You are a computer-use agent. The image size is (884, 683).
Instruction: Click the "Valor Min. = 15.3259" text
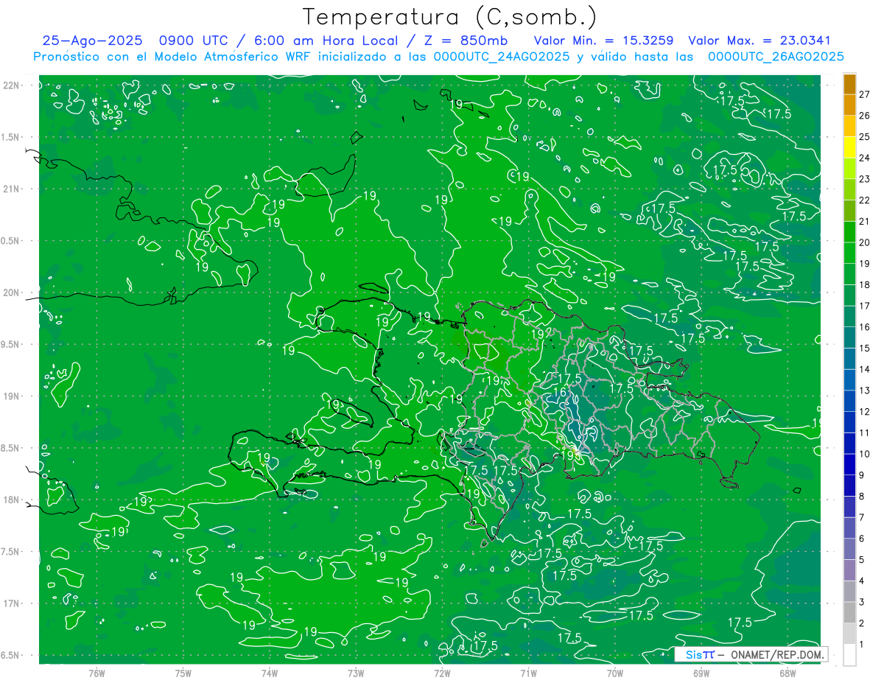603,41
